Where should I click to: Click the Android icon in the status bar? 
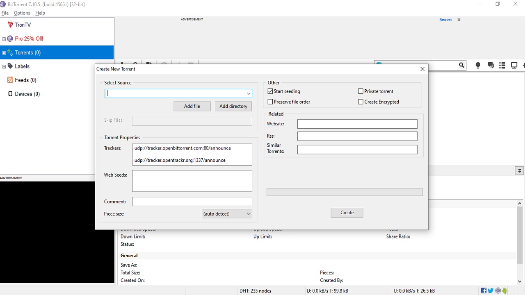coord(505,291)
